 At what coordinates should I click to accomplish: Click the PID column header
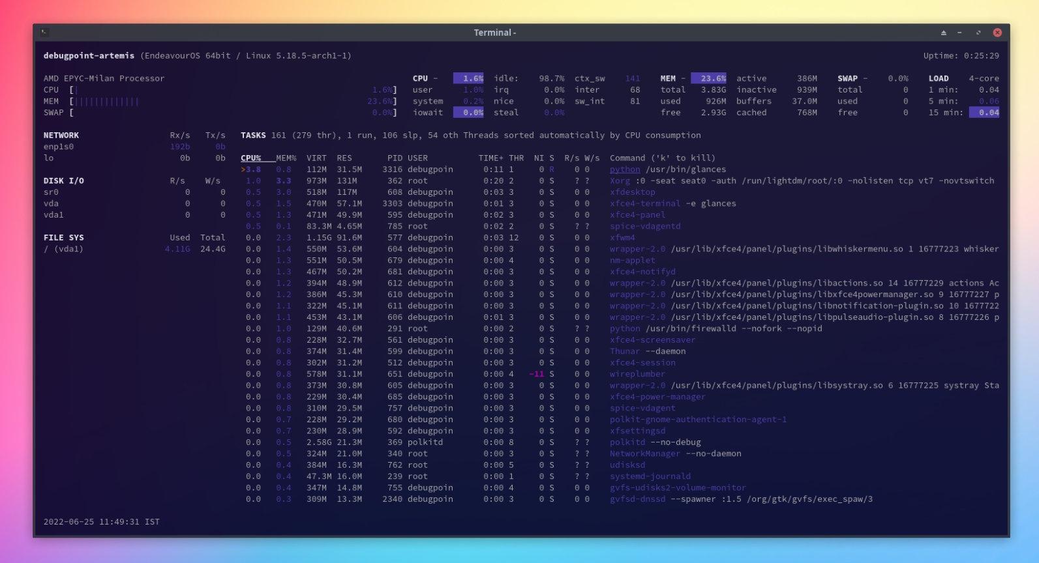[x=395, y=158]
